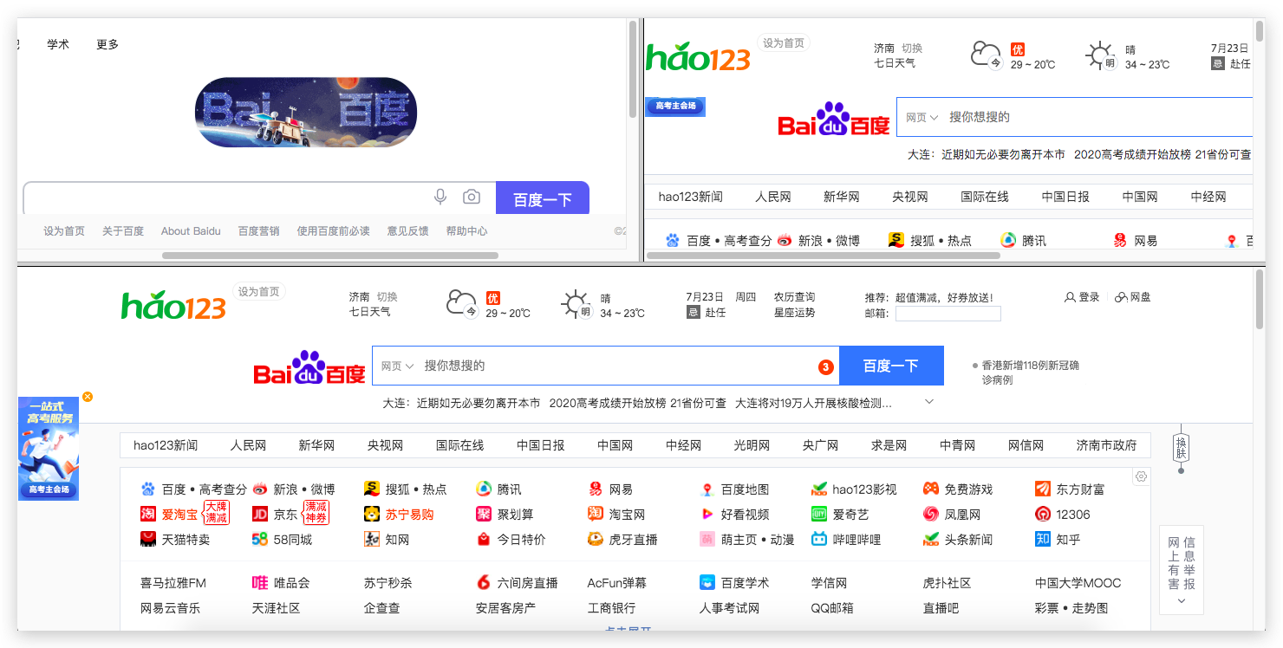Screen dimensions: 1283x648
Task: Open 央视网 tab in bottom pane
Action: [385, 445]
